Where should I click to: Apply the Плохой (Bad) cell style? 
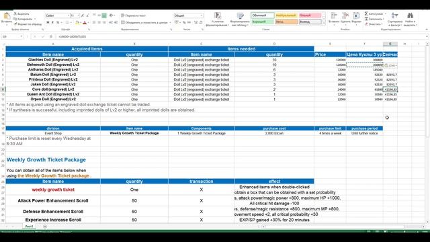(310, 15)
